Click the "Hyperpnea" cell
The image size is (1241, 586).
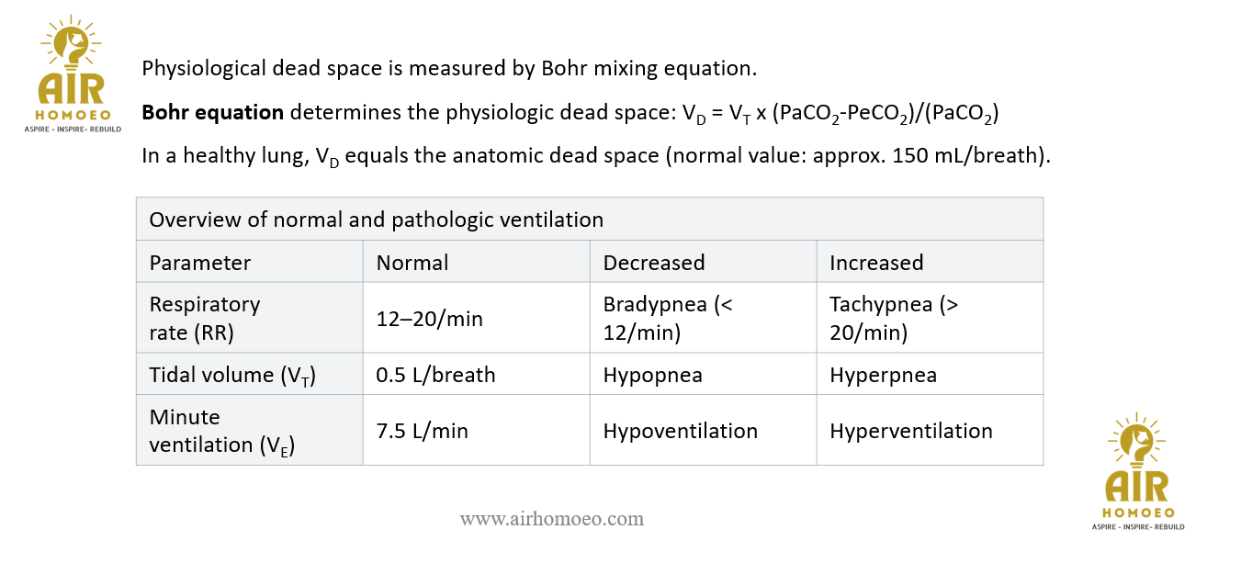pos(883,375)
